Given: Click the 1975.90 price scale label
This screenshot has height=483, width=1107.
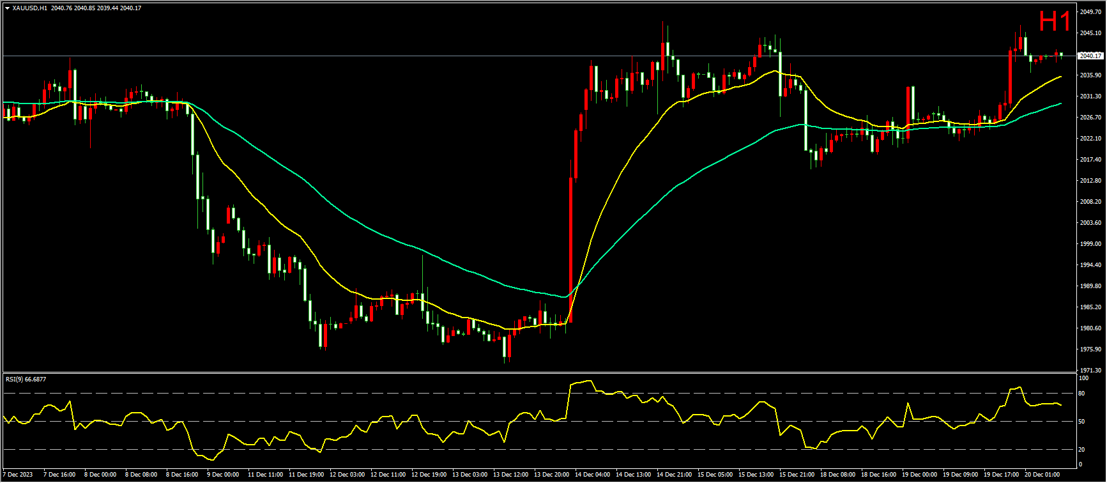Looking at the screenshot, I should tap(1091, 349).
